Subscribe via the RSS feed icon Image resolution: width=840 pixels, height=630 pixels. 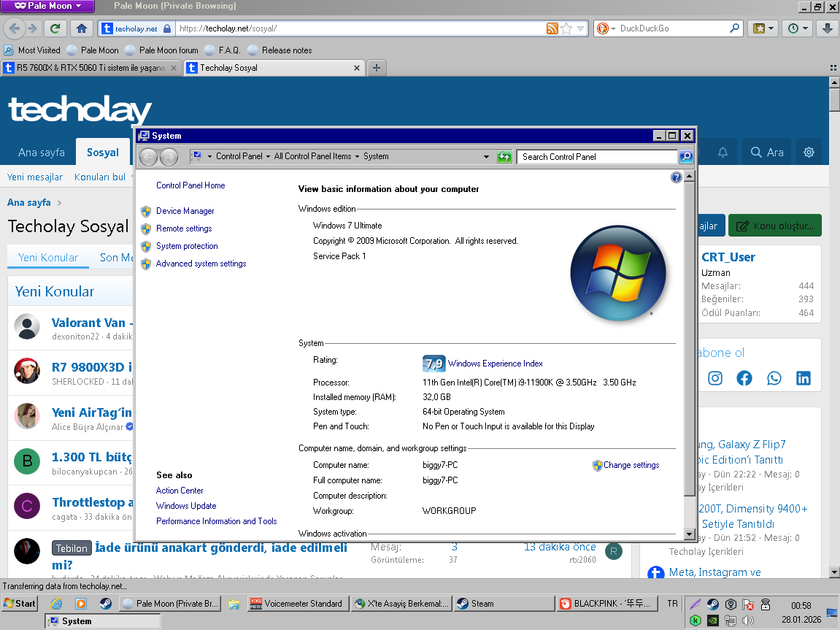coord(552,28)
